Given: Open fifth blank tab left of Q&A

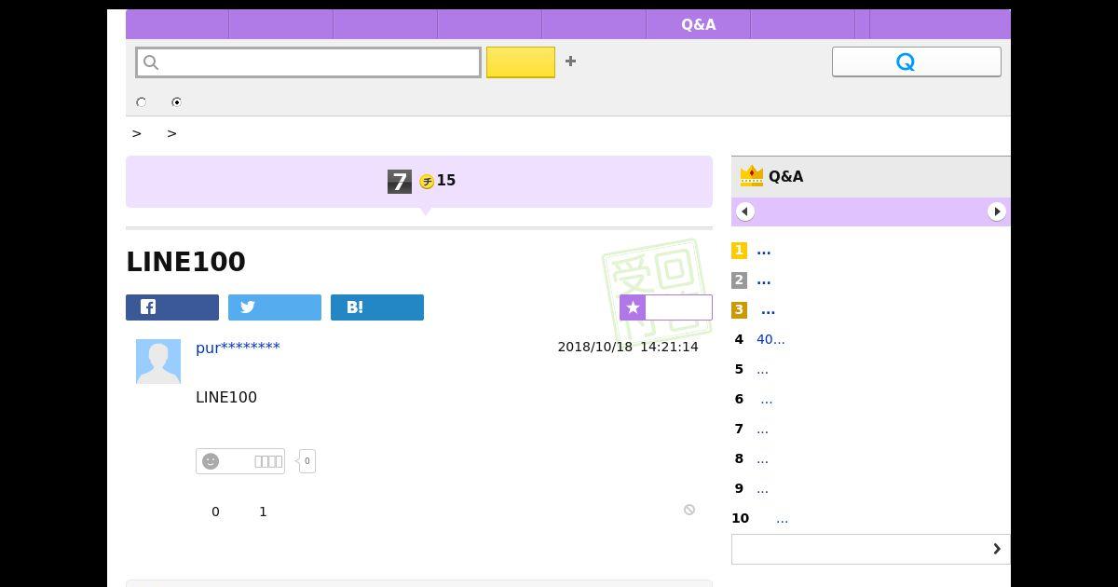Looking at the screenshot, I should (594, 24).
